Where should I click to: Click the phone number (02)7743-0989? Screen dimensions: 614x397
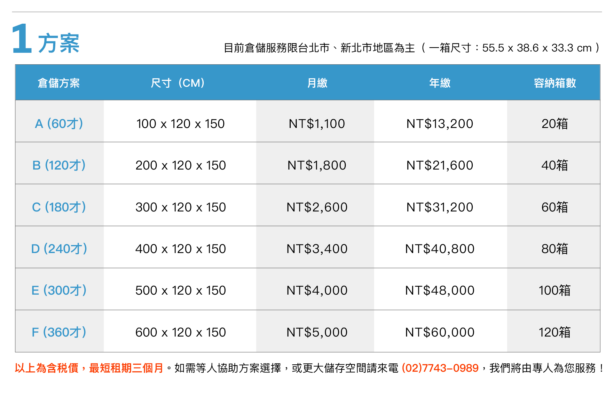[440, 368]
